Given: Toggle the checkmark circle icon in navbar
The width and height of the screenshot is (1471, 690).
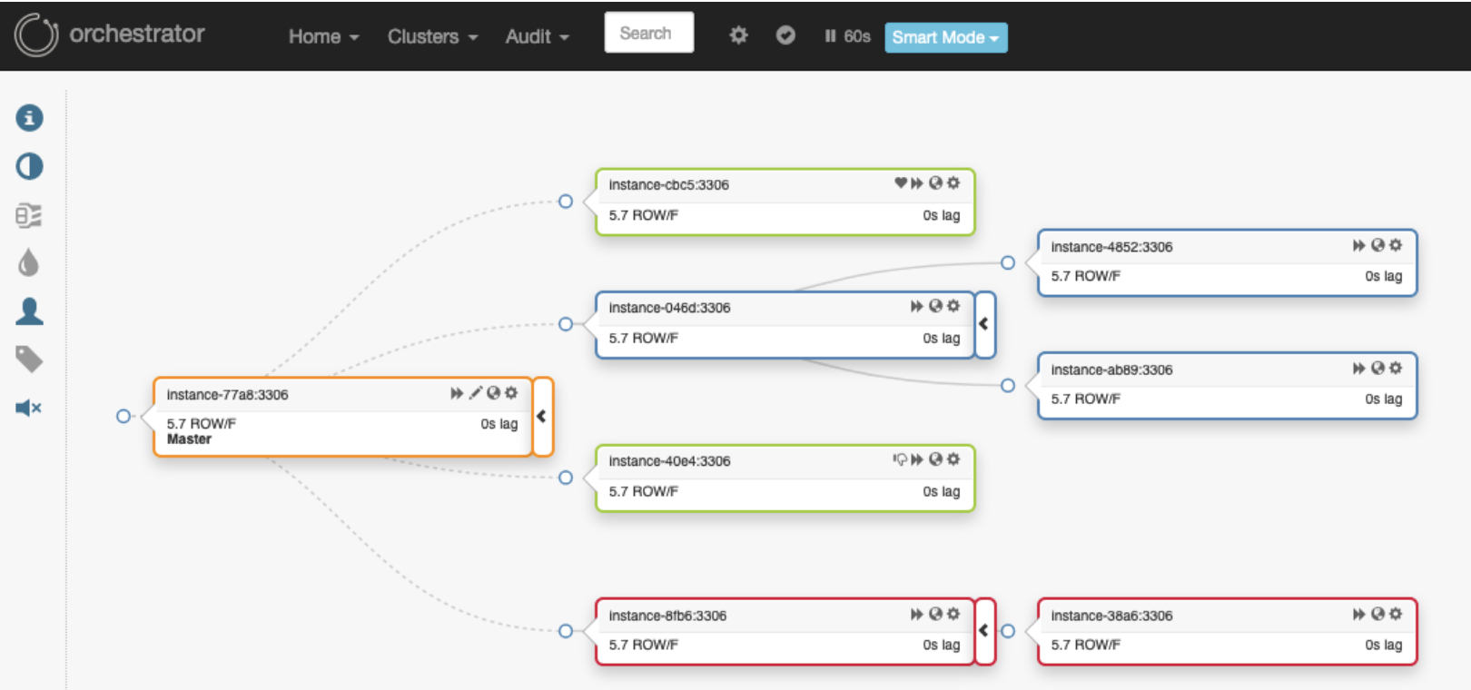Looking at the screenshot, I should point(785,35).
